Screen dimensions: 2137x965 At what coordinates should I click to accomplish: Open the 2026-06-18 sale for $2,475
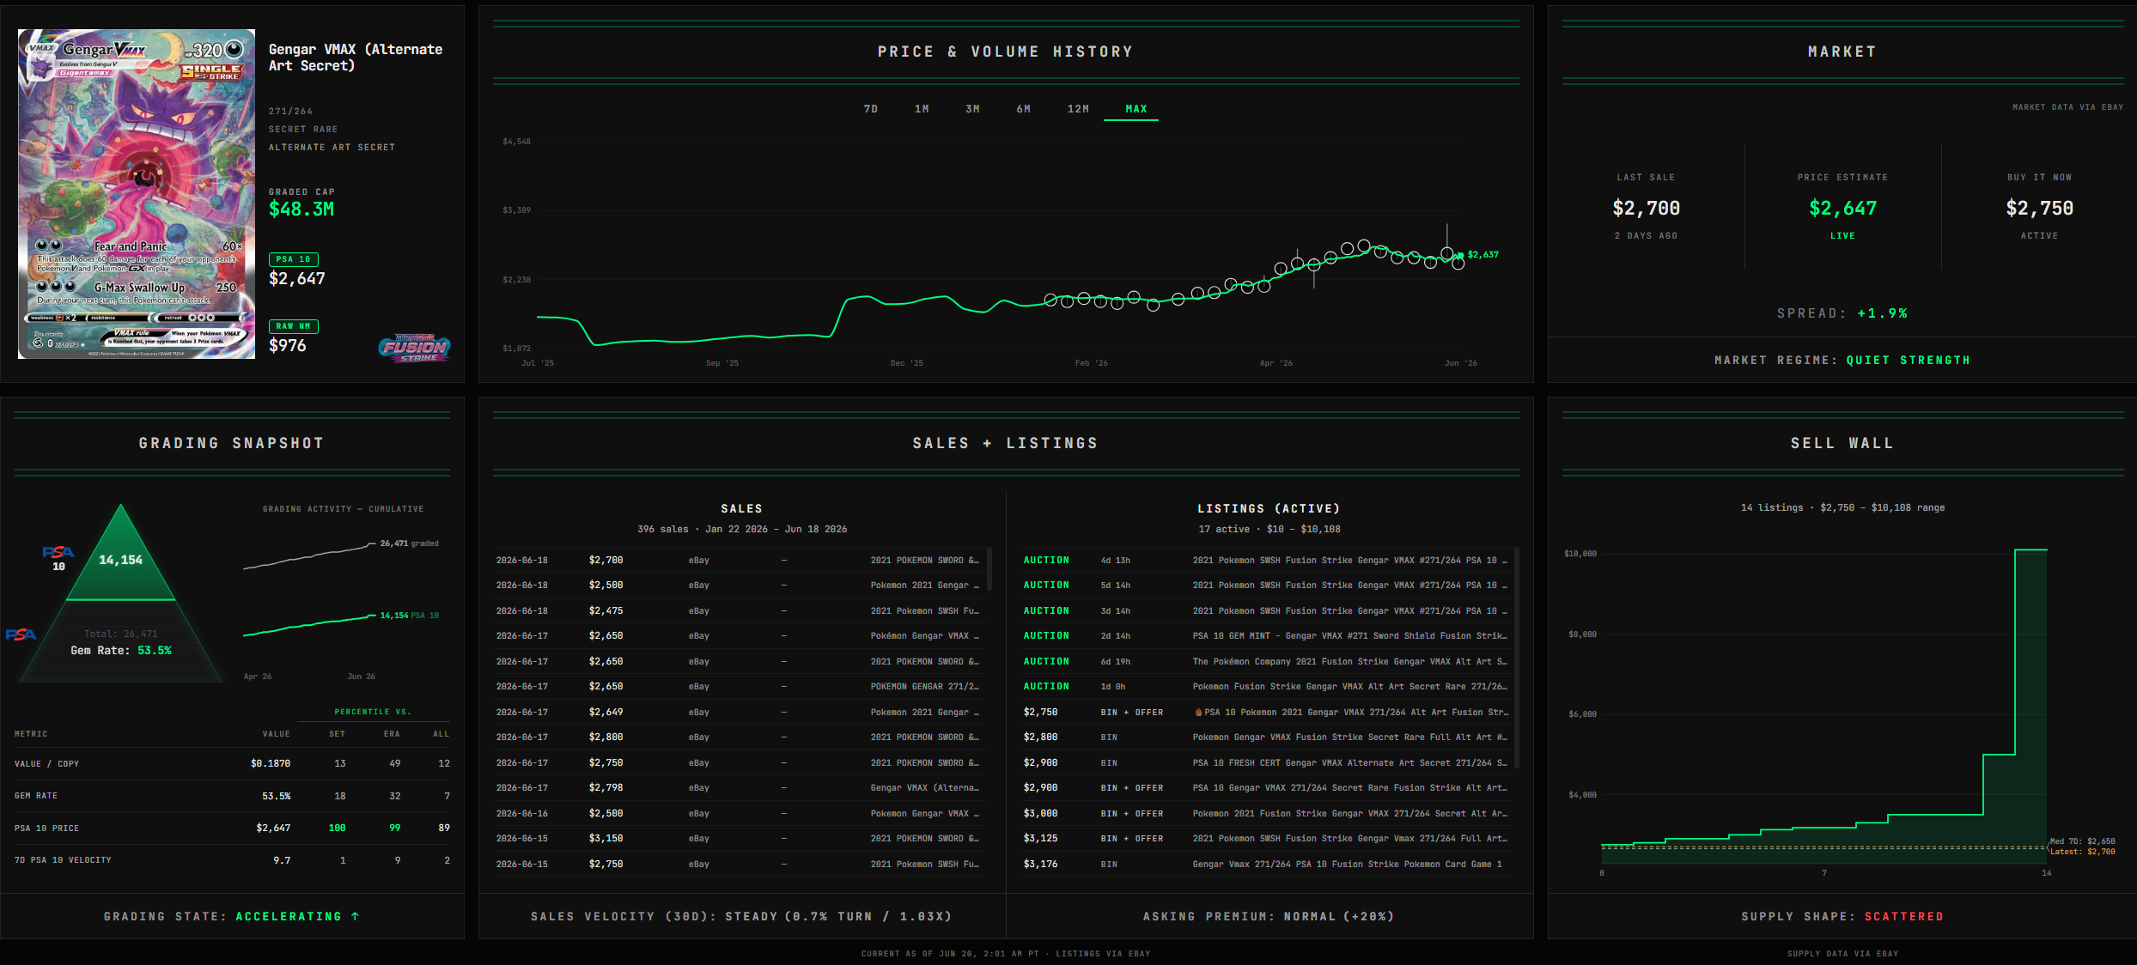pos(740,611)
